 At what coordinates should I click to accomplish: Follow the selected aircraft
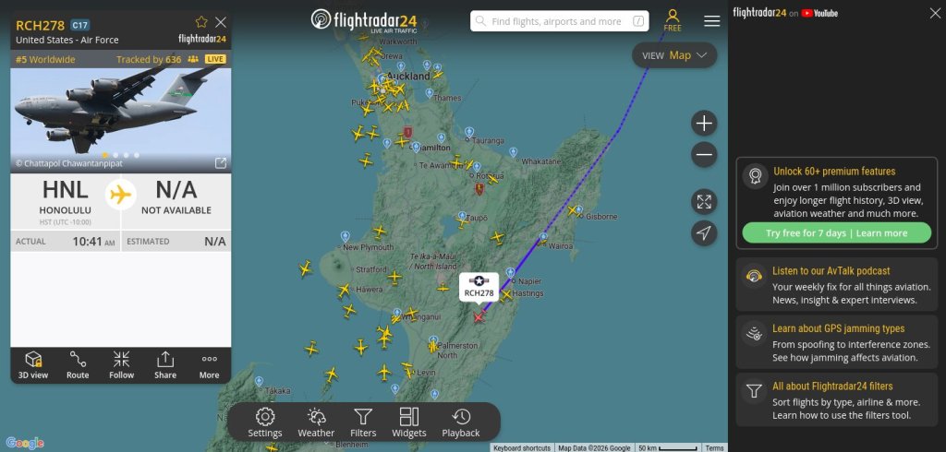(x=121, y=365)
